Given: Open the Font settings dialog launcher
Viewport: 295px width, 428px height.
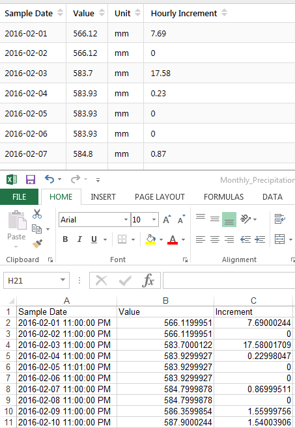Looking at the screenshot, I should click(x=185, y=260).
